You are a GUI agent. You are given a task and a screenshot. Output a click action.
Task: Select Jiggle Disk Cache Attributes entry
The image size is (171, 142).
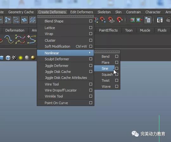(66, 78)
